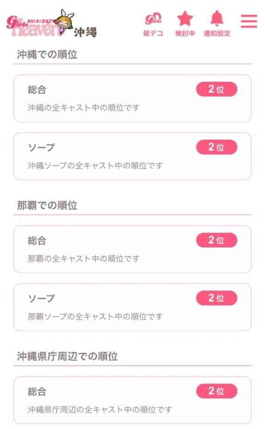Image resolution: width=265 pixels, height=429 pixels.
Task: Click the 2位 badge in 那覇 ソープ card
Action: pos(217,297)
